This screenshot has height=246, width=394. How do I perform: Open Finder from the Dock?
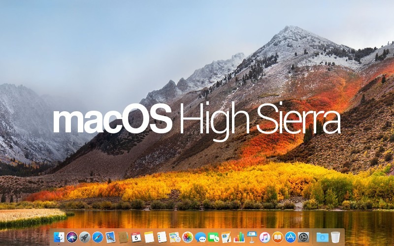[x=59, y=237]
